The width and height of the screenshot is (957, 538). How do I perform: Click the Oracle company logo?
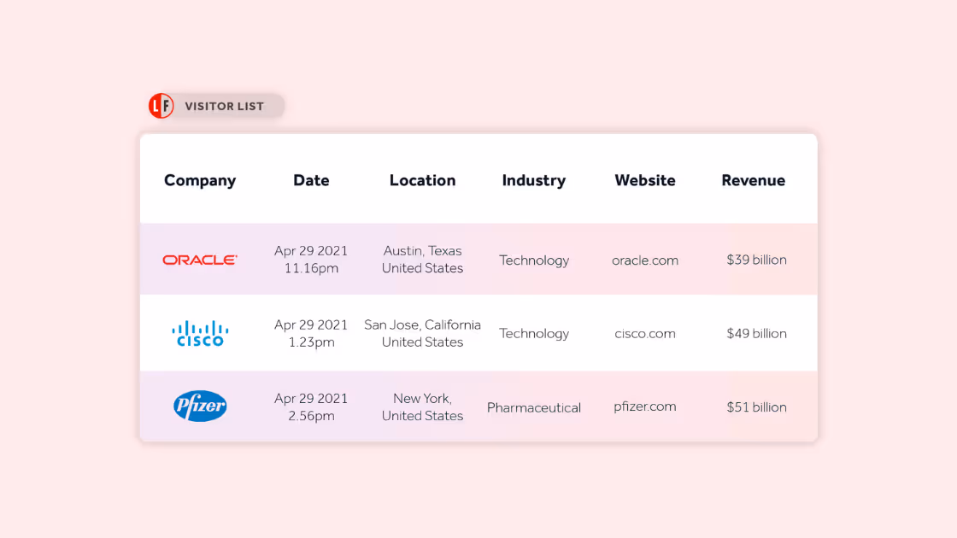[200, 260]
